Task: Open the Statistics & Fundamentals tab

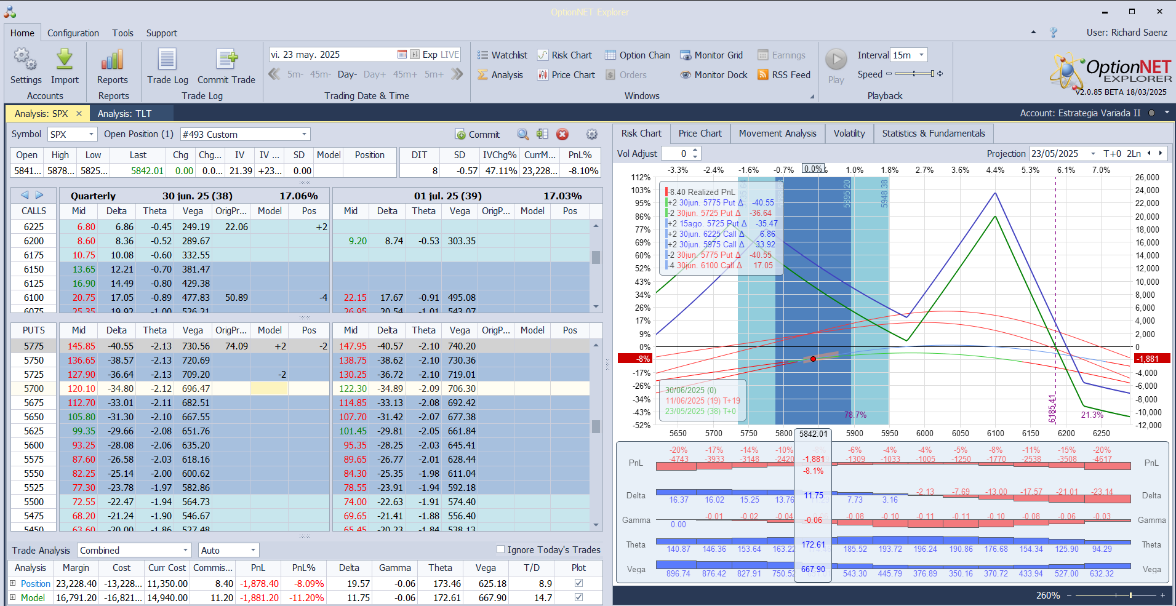Action: pyautogui.click(x=934, y=134)
